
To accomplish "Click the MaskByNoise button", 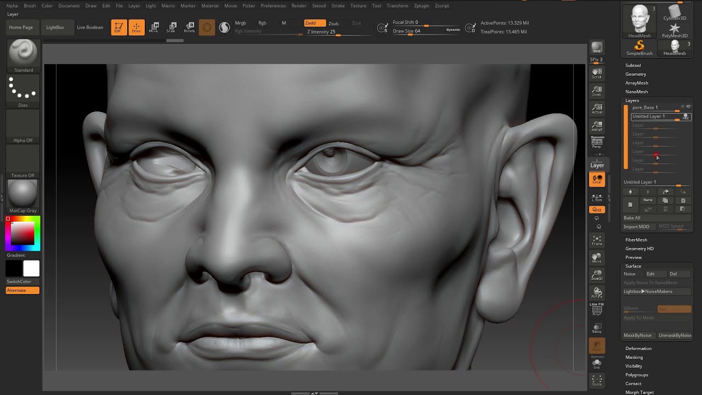I will (x=638, y=335).
